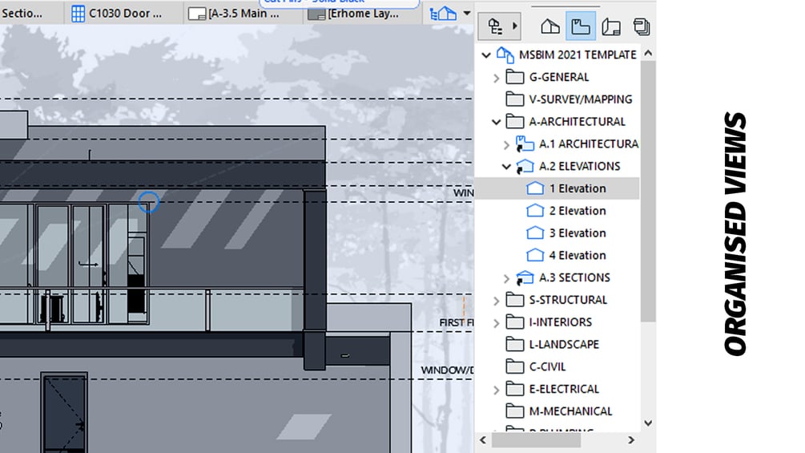Screen dimensions: 805x453
Task: Select MSBIM 2021 TEMPLATE project icon
Action: [x=505, y=55]
